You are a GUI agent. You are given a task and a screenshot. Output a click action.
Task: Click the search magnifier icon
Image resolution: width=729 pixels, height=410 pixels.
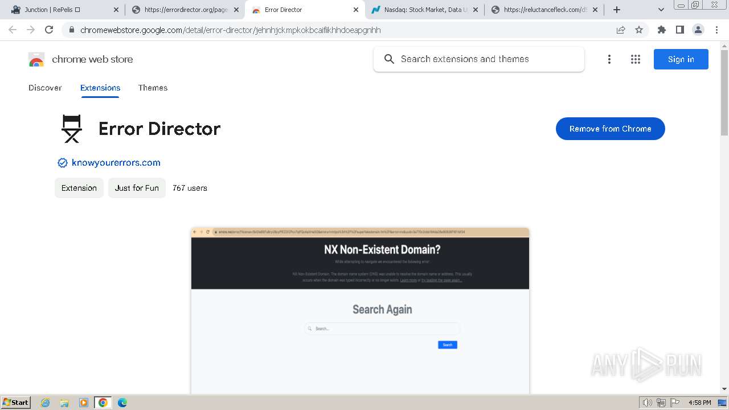click(389, 59)
